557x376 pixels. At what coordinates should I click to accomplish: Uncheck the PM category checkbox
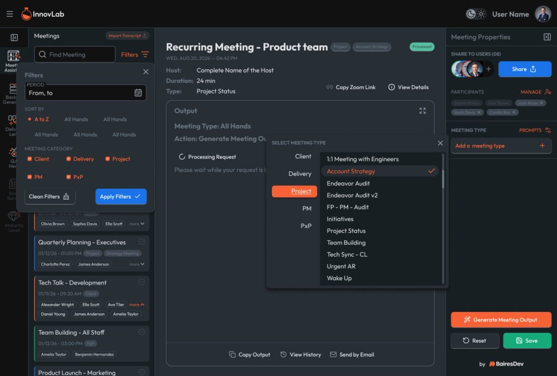click(29, 177)
